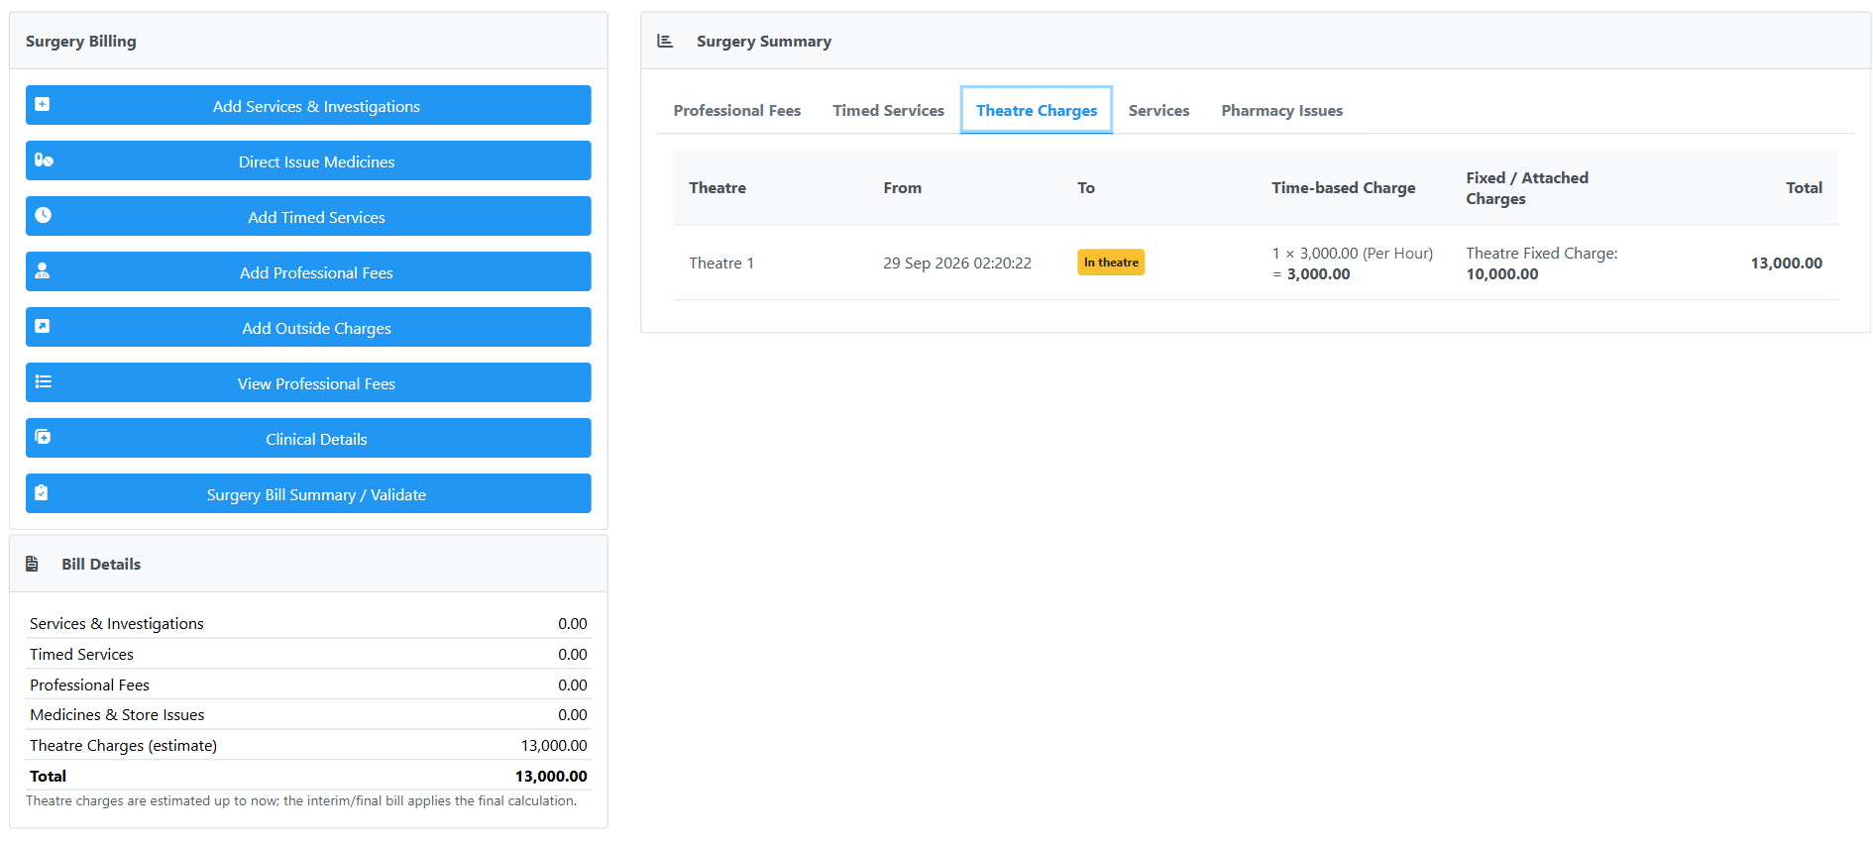The width and height of the screenshot is (1873, 842).
Task: Select the Theatre Charges tab
Action: click(x=1037, y=110)
